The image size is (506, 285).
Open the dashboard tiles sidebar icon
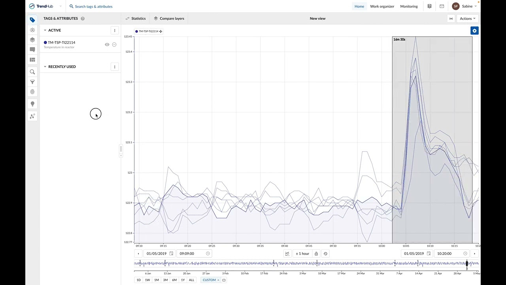pos(32,60)
